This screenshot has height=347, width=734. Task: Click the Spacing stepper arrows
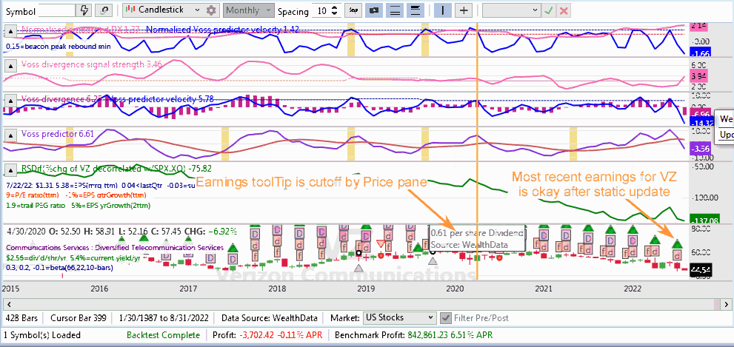tap(334, 11)
